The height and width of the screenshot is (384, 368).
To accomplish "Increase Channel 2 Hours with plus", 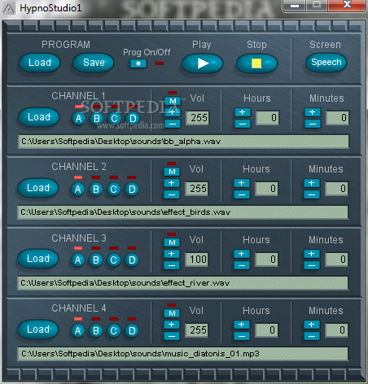I will point(242,183).
